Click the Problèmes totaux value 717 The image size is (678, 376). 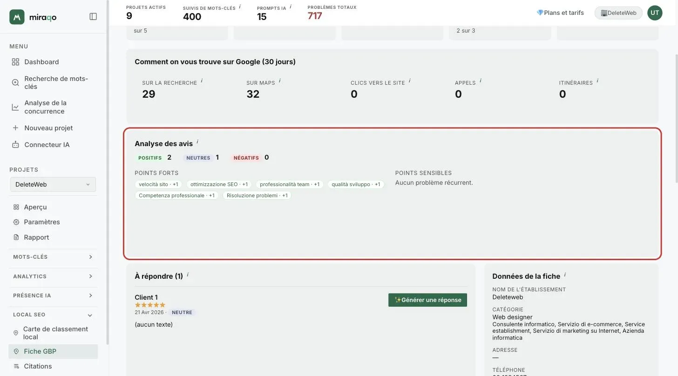315,16
